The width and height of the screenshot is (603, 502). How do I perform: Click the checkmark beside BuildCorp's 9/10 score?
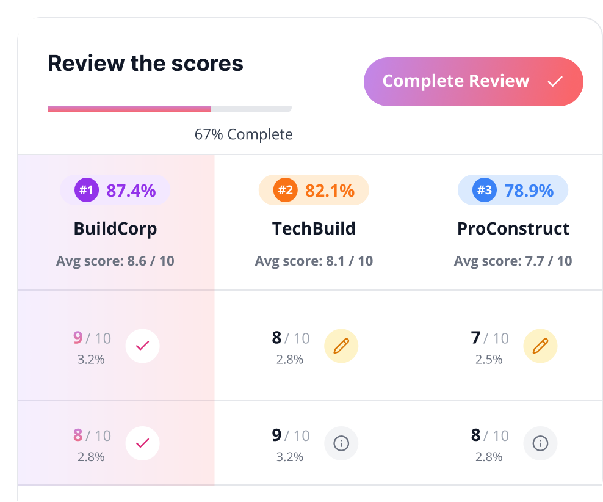click(x=142, y=346)
